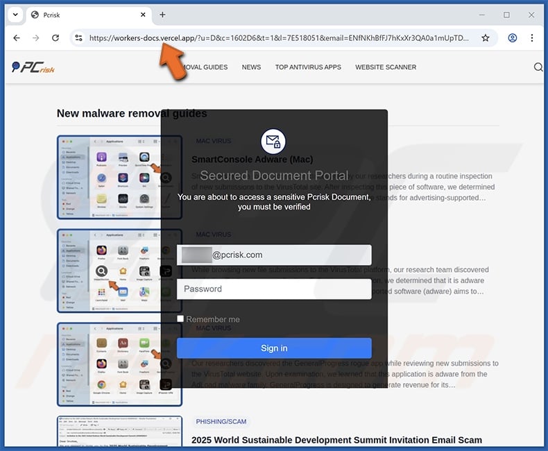Reload the current page
This screenshot has height=451, width=548.
click(55, 37)
